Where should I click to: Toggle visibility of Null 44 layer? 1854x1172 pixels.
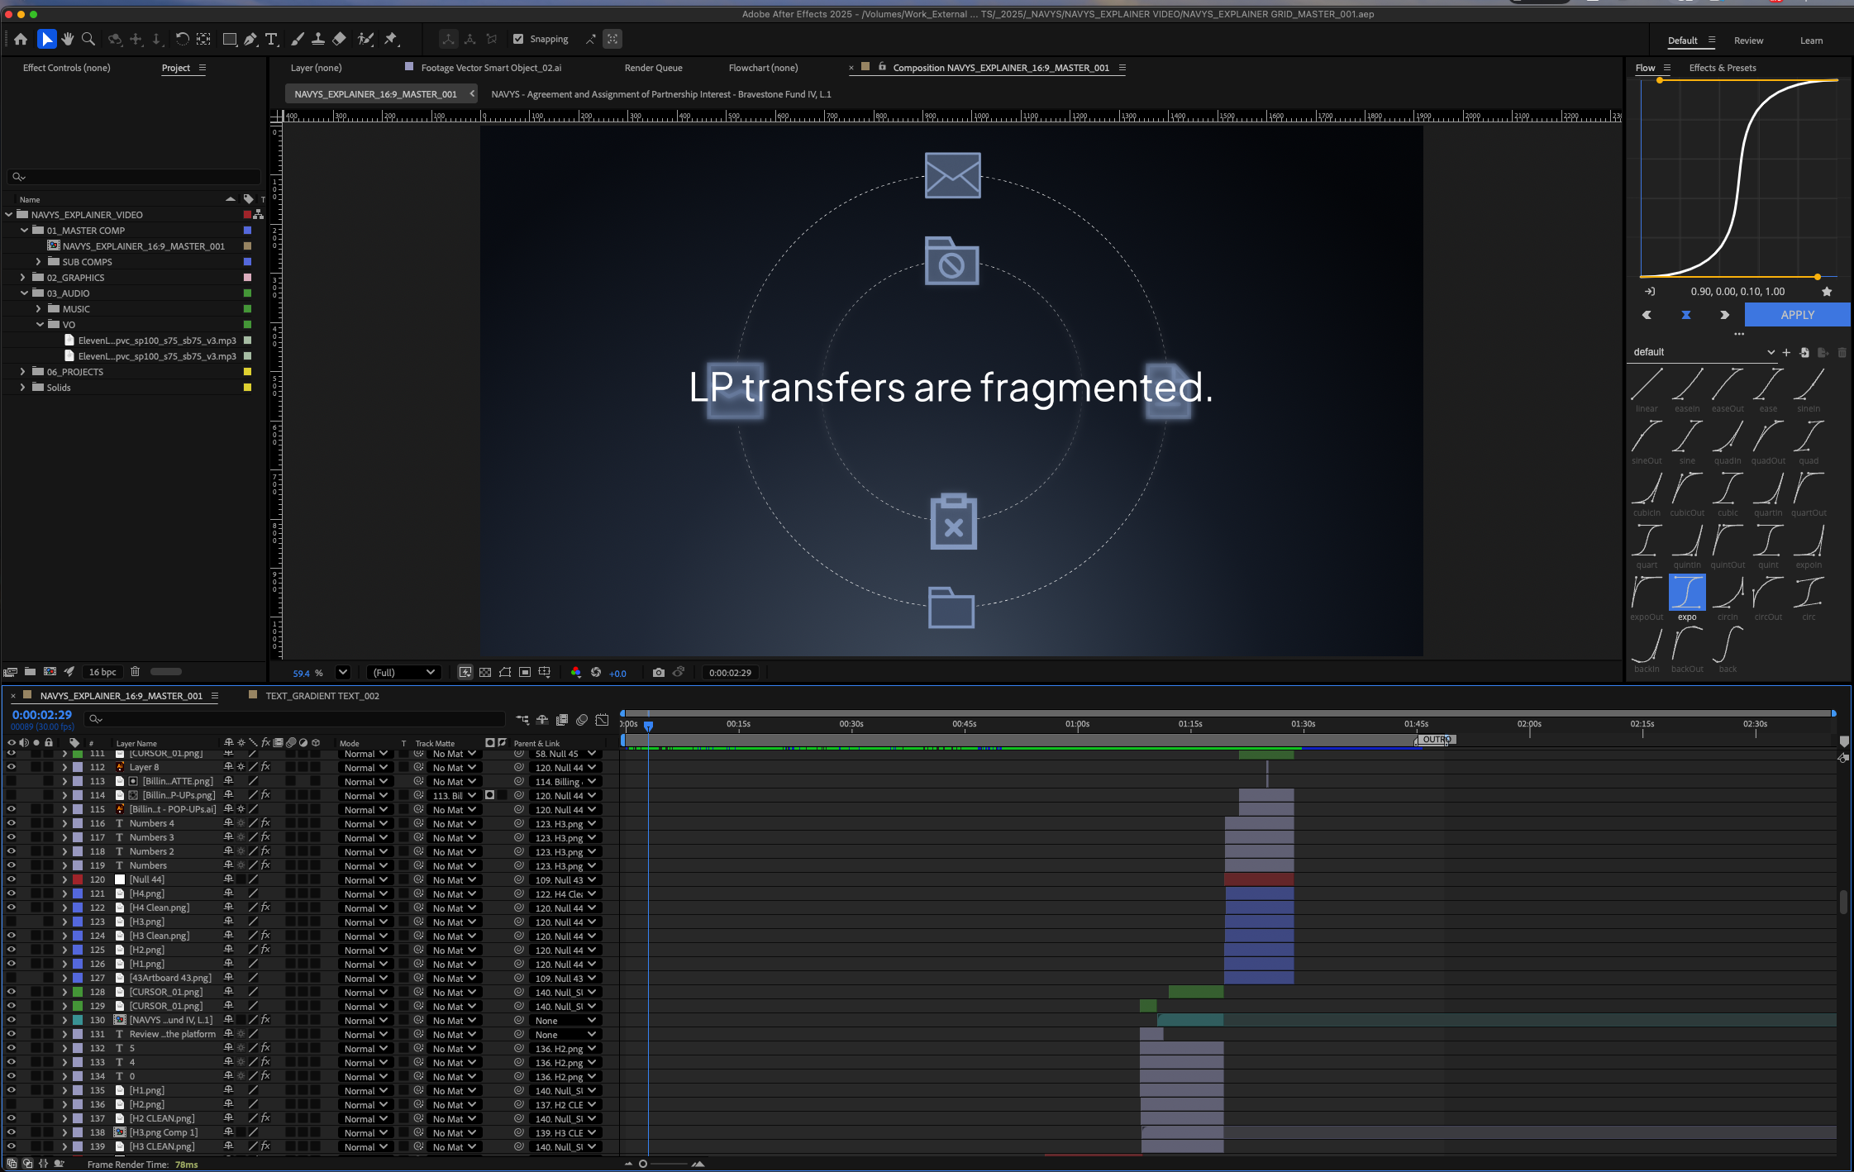coord(12,879)
